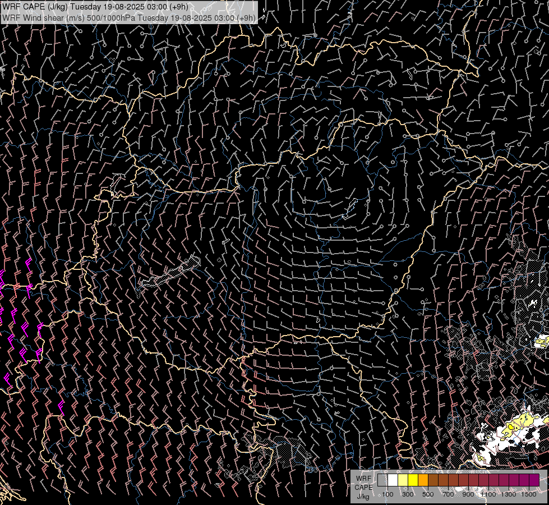The height and width of the screenshot is (505, 549).
Task: Pick the pale yellow 200–300 J/kg swatch
Action: click(403, 480)
